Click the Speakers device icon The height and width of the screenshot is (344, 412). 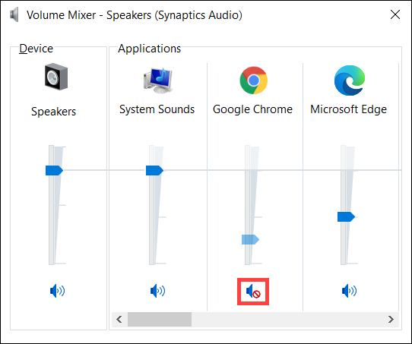click(56, 77)
